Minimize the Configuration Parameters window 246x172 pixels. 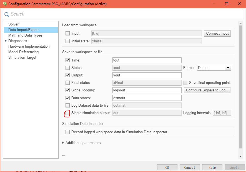point(214,4)
